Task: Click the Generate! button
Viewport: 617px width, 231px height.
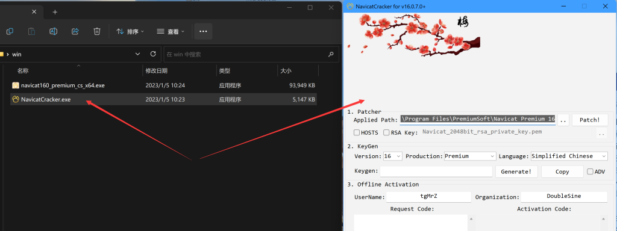Action: point(516,171)
